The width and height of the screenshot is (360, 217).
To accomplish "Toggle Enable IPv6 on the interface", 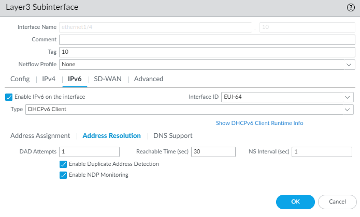I will pyautogui.click(x=9, y=97).
